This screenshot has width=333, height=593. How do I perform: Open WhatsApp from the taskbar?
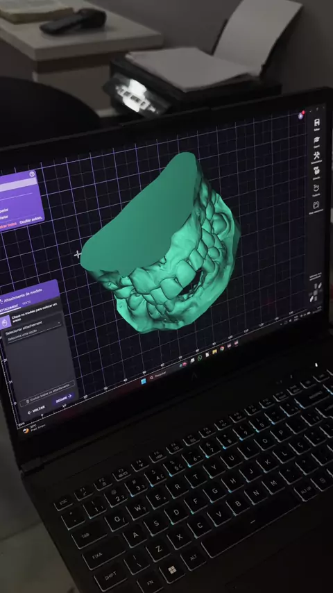pyautogui.click(x=200, y=358)
